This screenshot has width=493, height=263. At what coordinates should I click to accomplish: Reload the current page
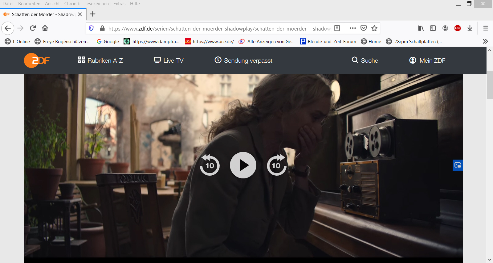click(33, 28)
